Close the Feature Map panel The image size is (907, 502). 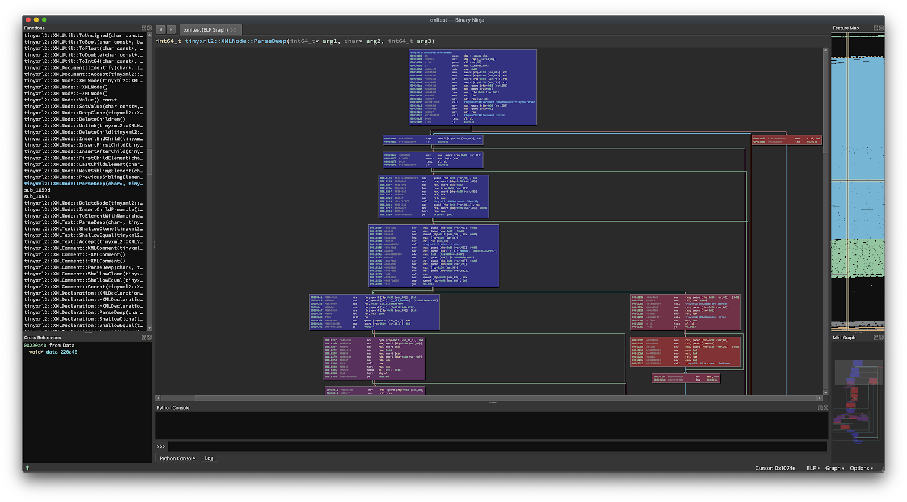coord(881,28)
